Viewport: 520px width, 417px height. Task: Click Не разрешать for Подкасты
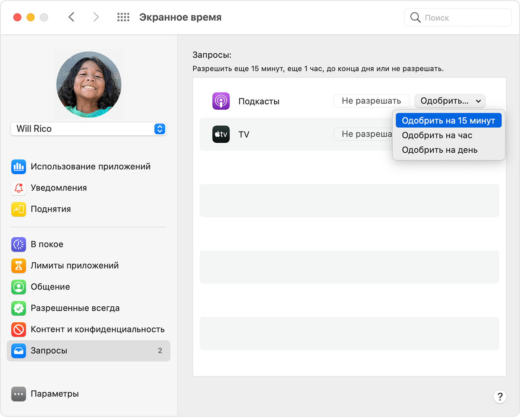371,101
